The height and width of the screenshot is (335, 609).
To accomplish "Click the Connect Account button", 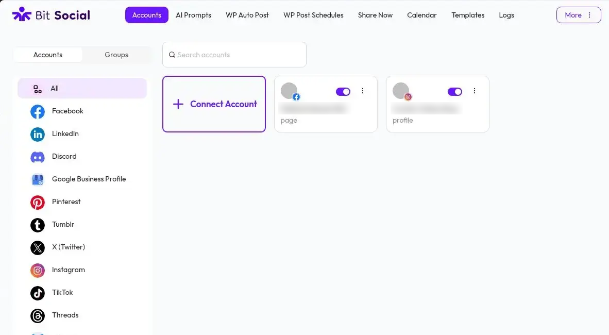I will [x=214, y=104].
